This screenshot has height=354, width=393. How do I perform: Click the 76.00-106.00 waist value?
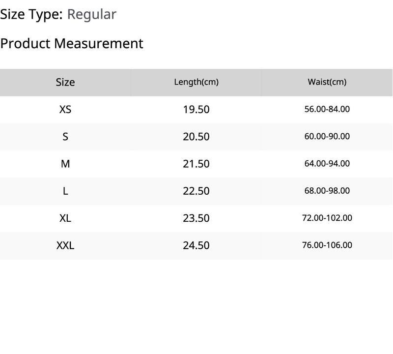(x=327, y=245)
